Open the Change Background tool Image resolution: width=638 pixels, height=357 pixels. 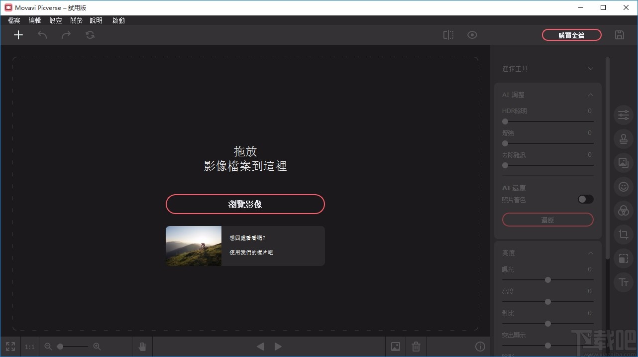pos(623,163)
